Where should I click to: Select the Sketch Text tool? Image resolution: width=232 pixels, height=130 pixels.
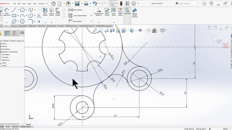point(39,16)
